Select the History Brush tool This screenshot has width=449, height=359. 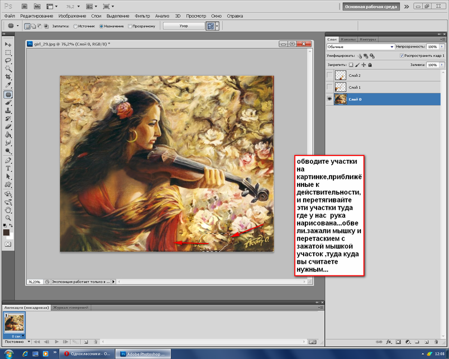pos(8,118)
